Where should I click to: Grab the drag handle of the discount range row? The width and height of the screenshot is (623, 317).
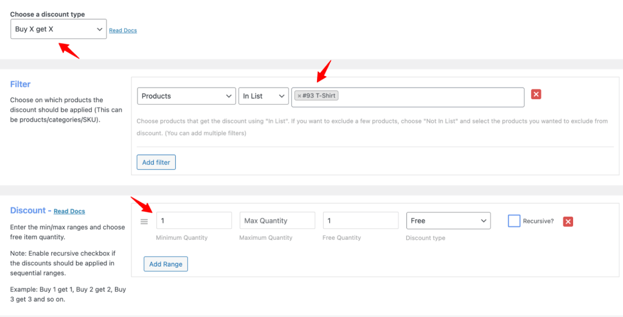point(144,221)
